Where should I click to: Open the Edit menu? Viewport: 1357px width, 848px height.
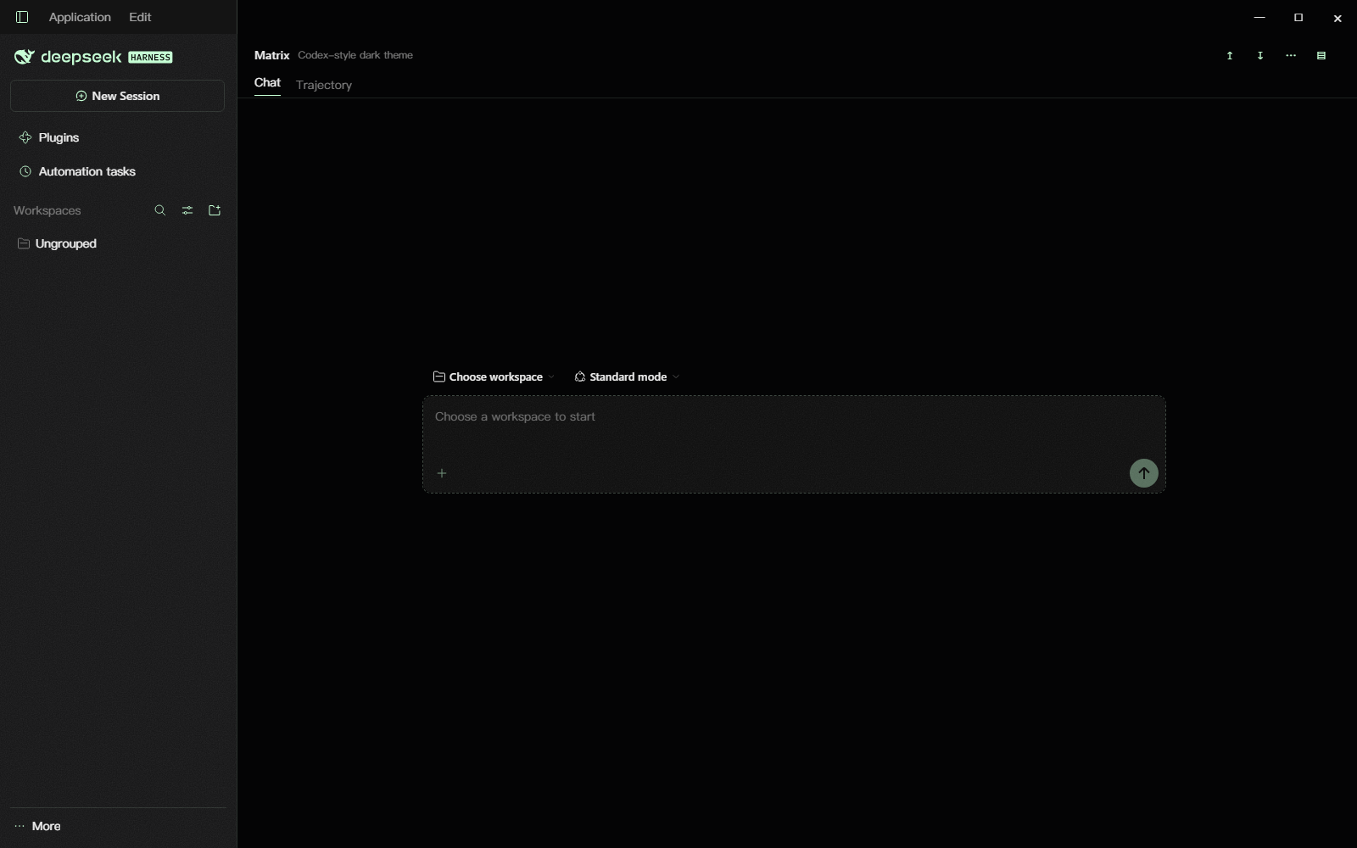pos(140,17)
